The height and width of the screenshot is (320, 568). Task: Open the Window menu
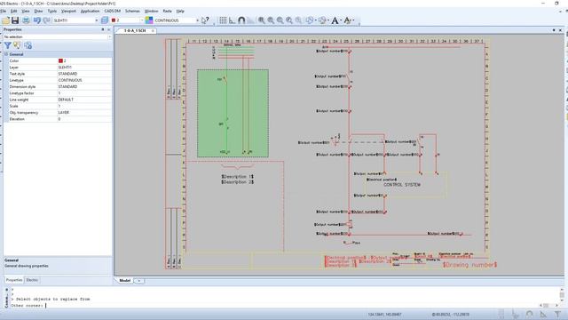pyautogui.click(x=152, y=12)
